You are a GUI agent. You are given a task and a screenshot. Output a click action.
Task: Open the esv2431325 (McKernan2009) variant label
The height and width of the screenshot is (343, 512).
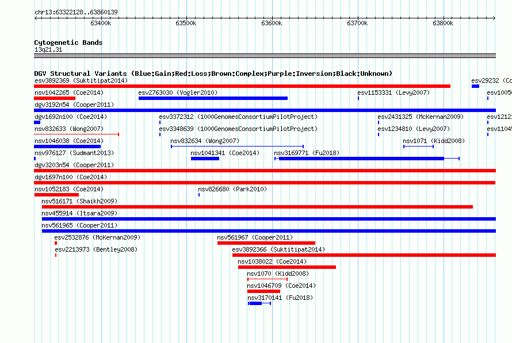pos(421,117)
